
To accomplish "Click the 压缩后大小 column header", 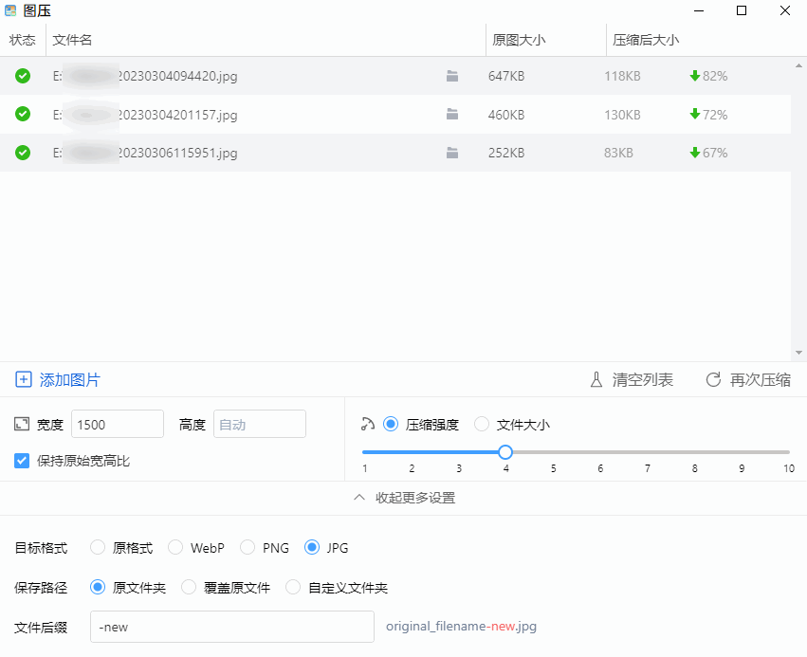I will 646,41.
